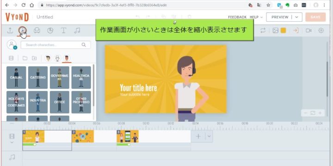Open the Chart library icon
Screen dimensions: 333x166
click(x=50, y=30)
